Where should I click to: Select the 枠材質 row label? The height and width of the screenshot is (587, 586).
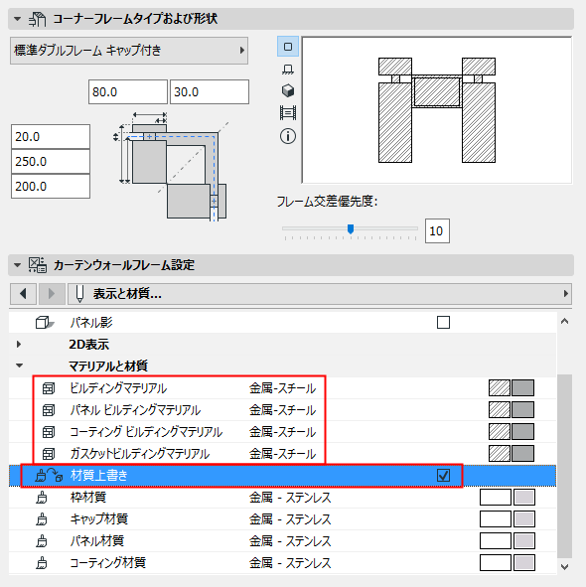point(88,498)
